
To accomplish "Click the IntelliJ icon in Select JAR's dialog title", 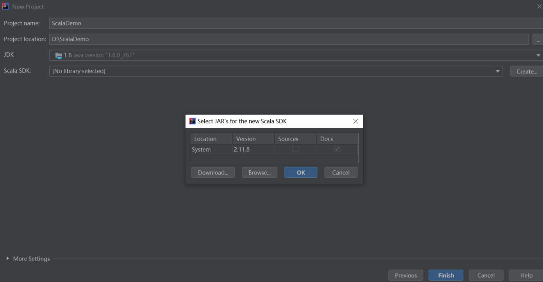I will click(x=192, y=121).
